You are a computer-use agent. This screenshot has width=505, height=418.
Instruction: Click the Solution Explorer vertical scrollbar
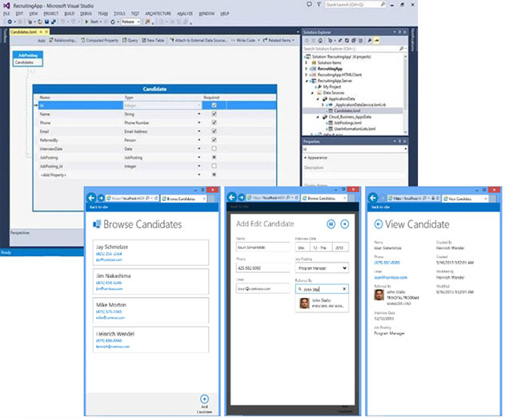point(406,94)
